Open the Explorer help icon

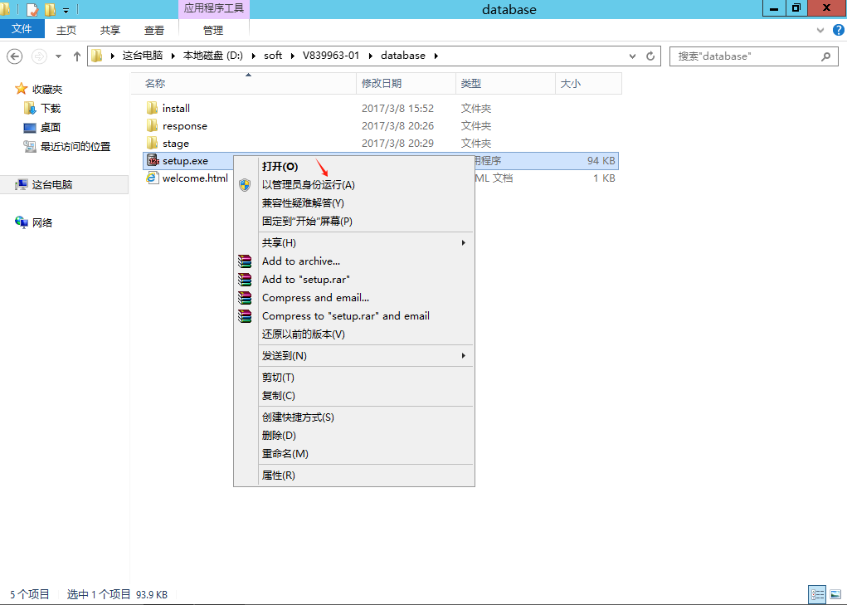click(839, 30)
